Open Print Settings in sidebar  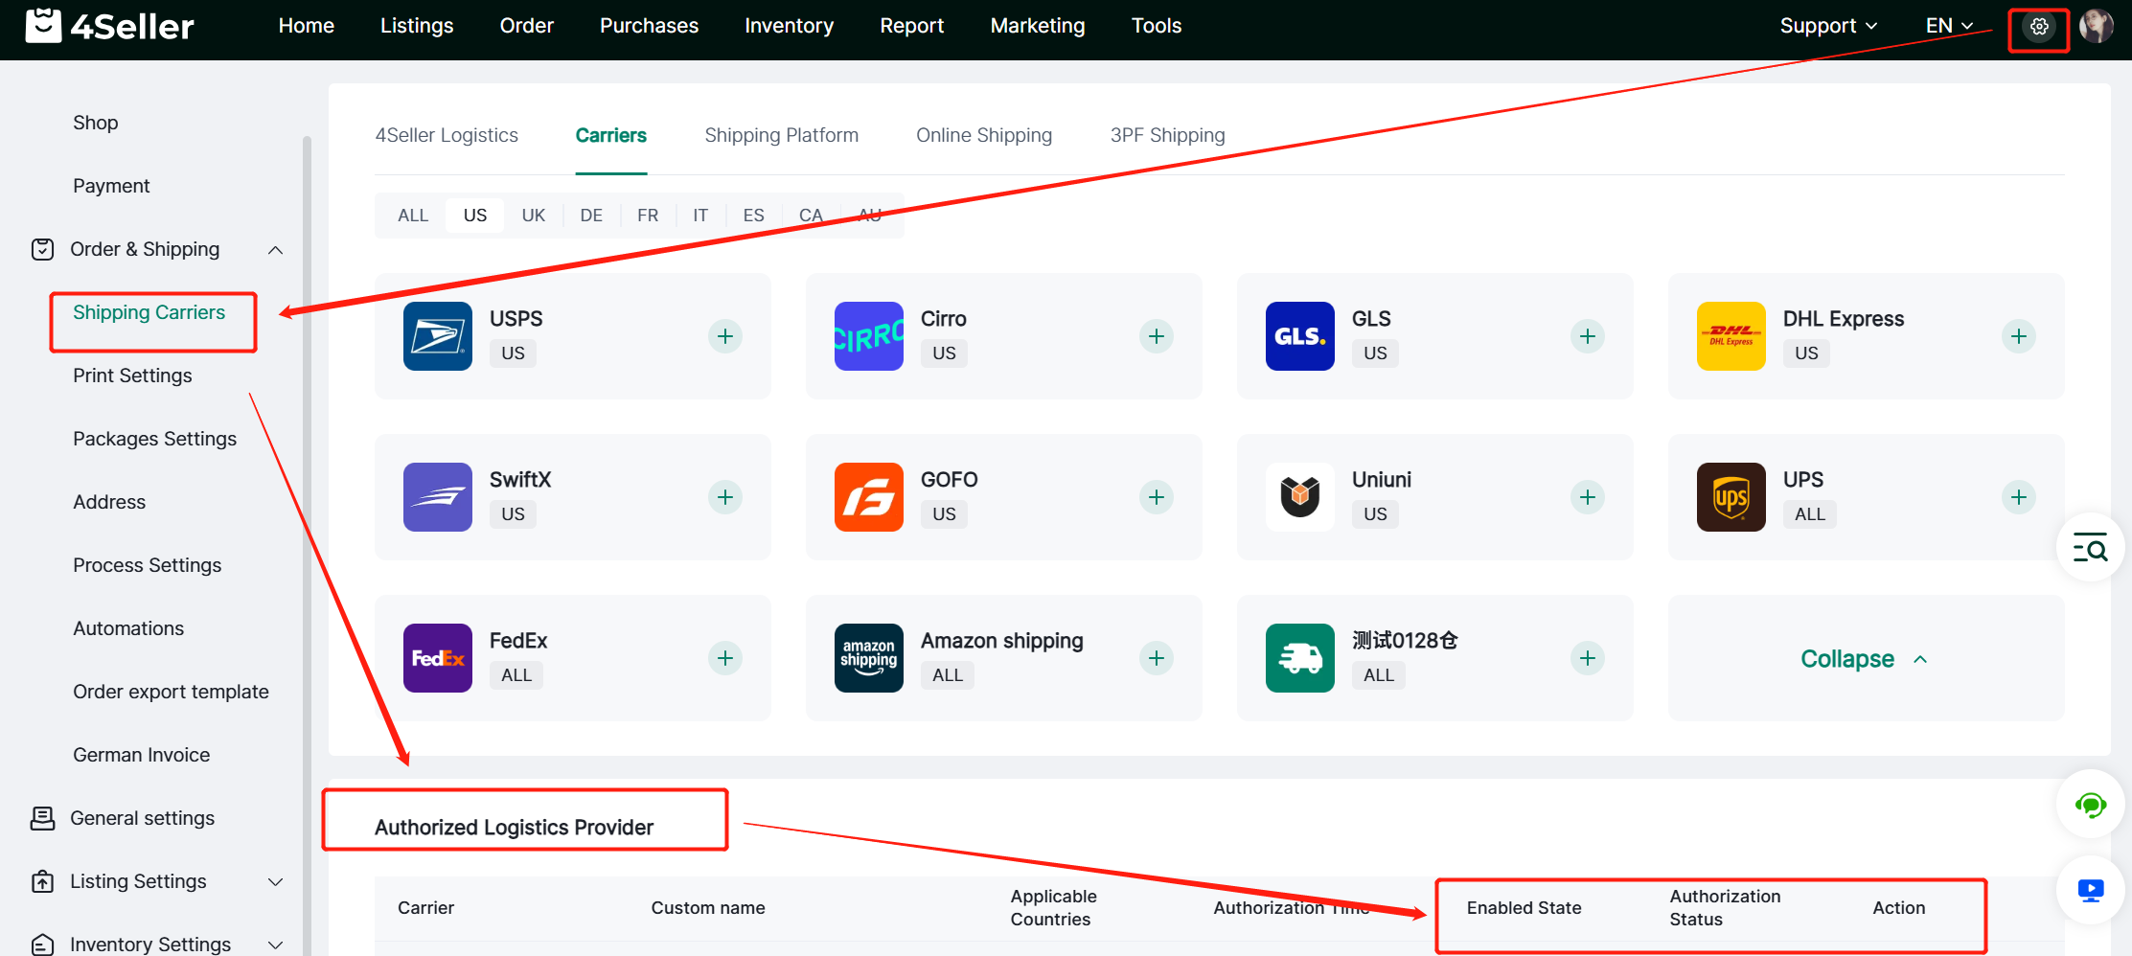pos(132,376)
